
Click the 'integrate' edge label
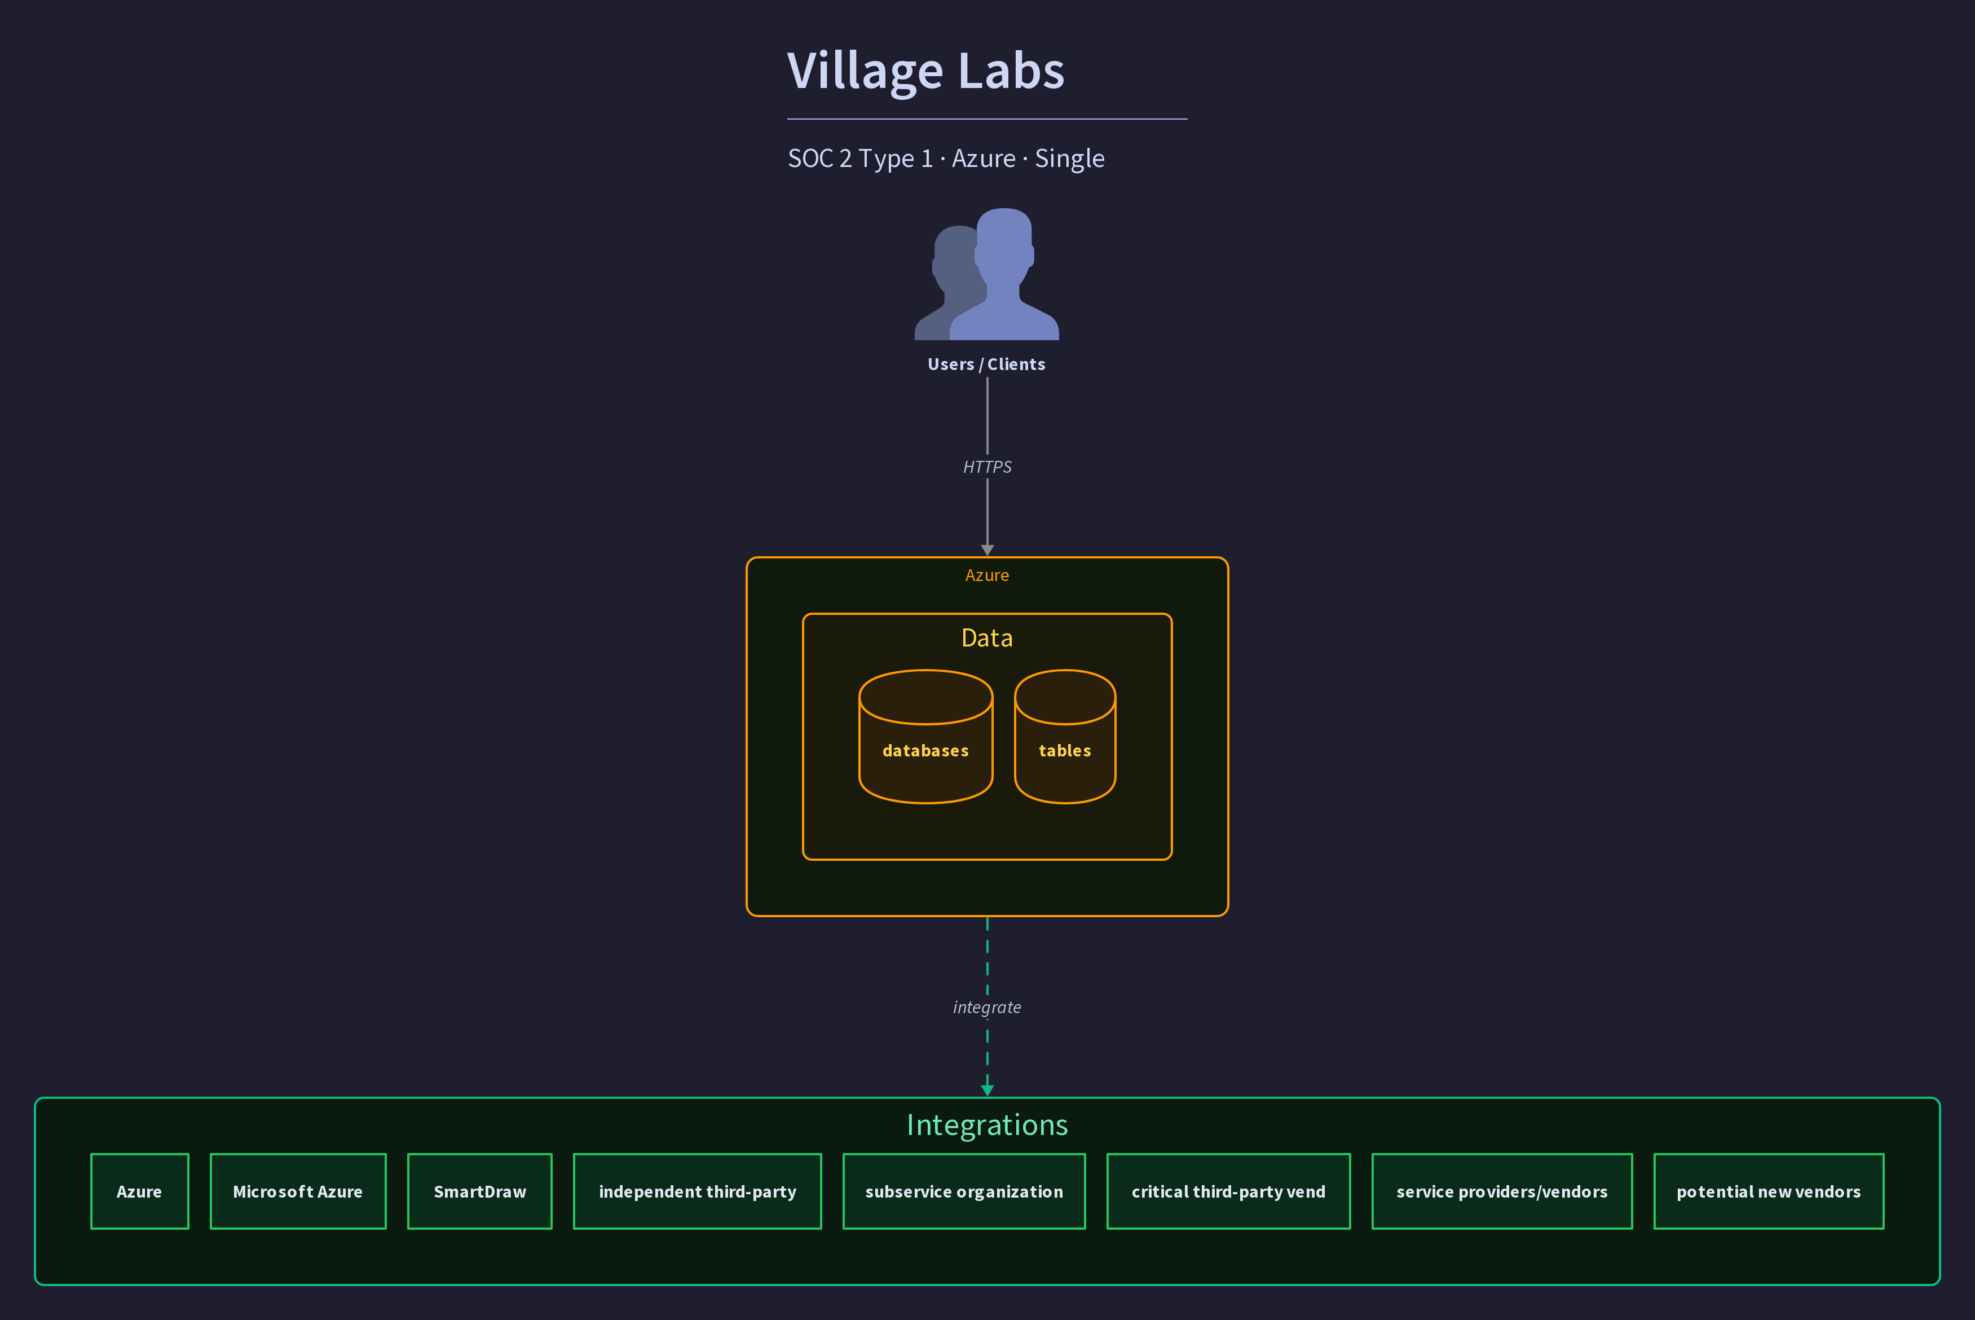point(987,1007)
